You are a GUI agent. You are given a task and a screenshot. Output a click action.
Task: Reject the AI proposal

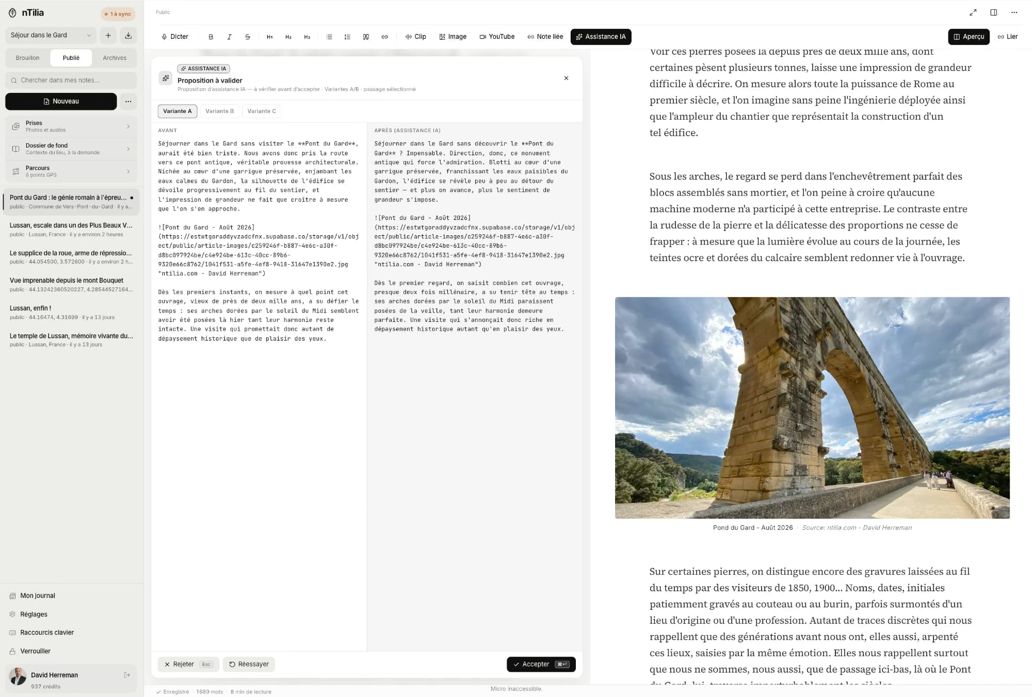[188, 664]
